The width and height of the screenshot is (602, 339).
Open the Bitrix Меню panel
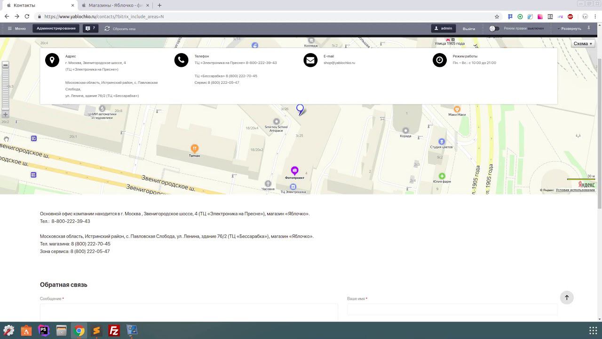(x=16, y=29)
